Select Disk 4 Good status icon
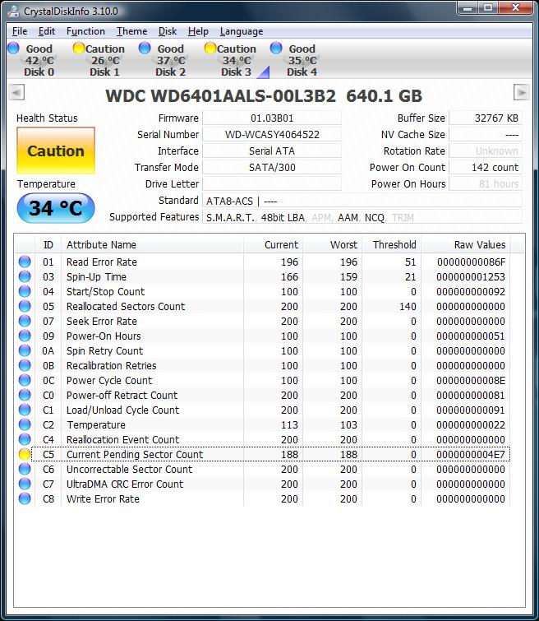The width and height of the screenshot is (539, 621). (276, 48)
